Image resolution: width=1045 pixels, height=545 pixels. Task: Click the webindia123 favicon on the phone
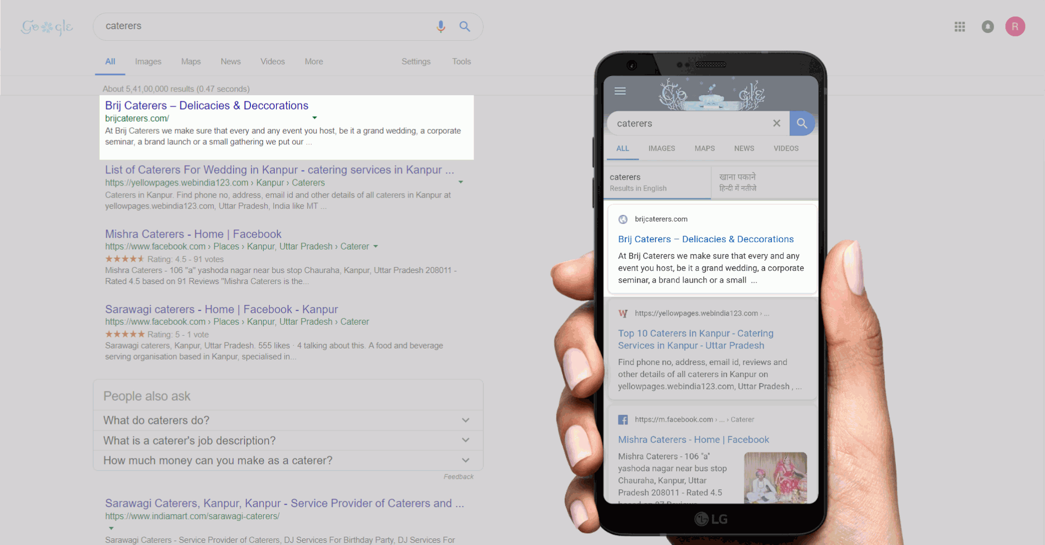[x=623, y=313]
